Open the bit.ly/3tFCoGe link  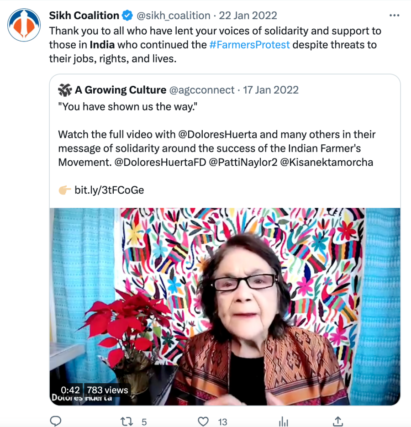click(x=109, y=190)
